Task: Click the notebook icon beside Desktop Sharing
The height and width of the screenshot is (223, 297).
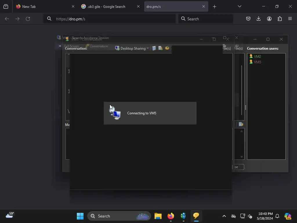Action: pos(154,48)
